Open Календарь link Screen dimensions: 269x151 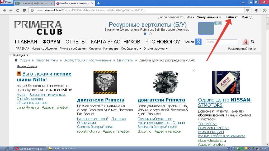tap(111, 48)
